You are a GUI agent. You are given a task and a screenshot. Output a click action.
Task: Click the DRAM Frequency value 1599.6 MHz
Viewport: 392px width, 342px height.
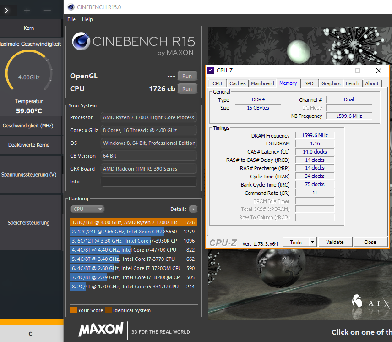pyautogui.click(x=315, y=135)
